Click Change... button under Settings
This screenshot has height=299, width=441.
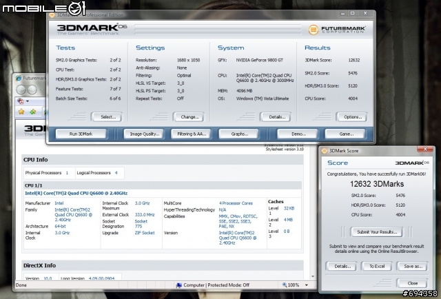pyautogui.click(x=189, y=117)
